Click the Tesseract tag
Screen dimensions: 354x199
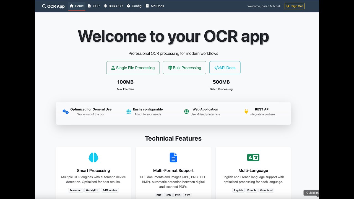76,190
